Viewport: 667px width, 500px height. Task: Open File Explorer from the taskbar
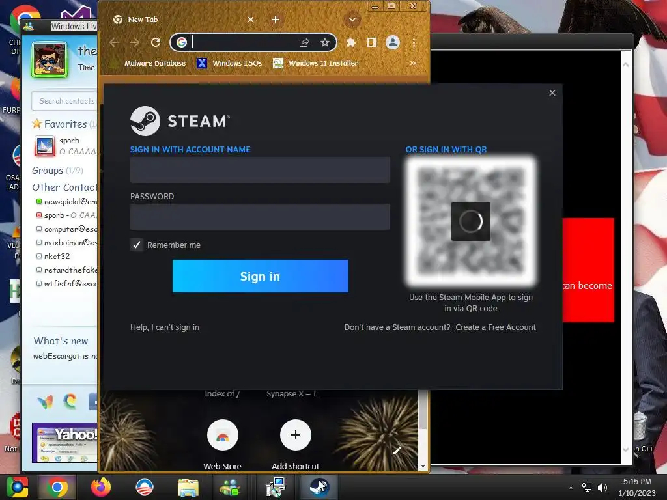(188, 487)
